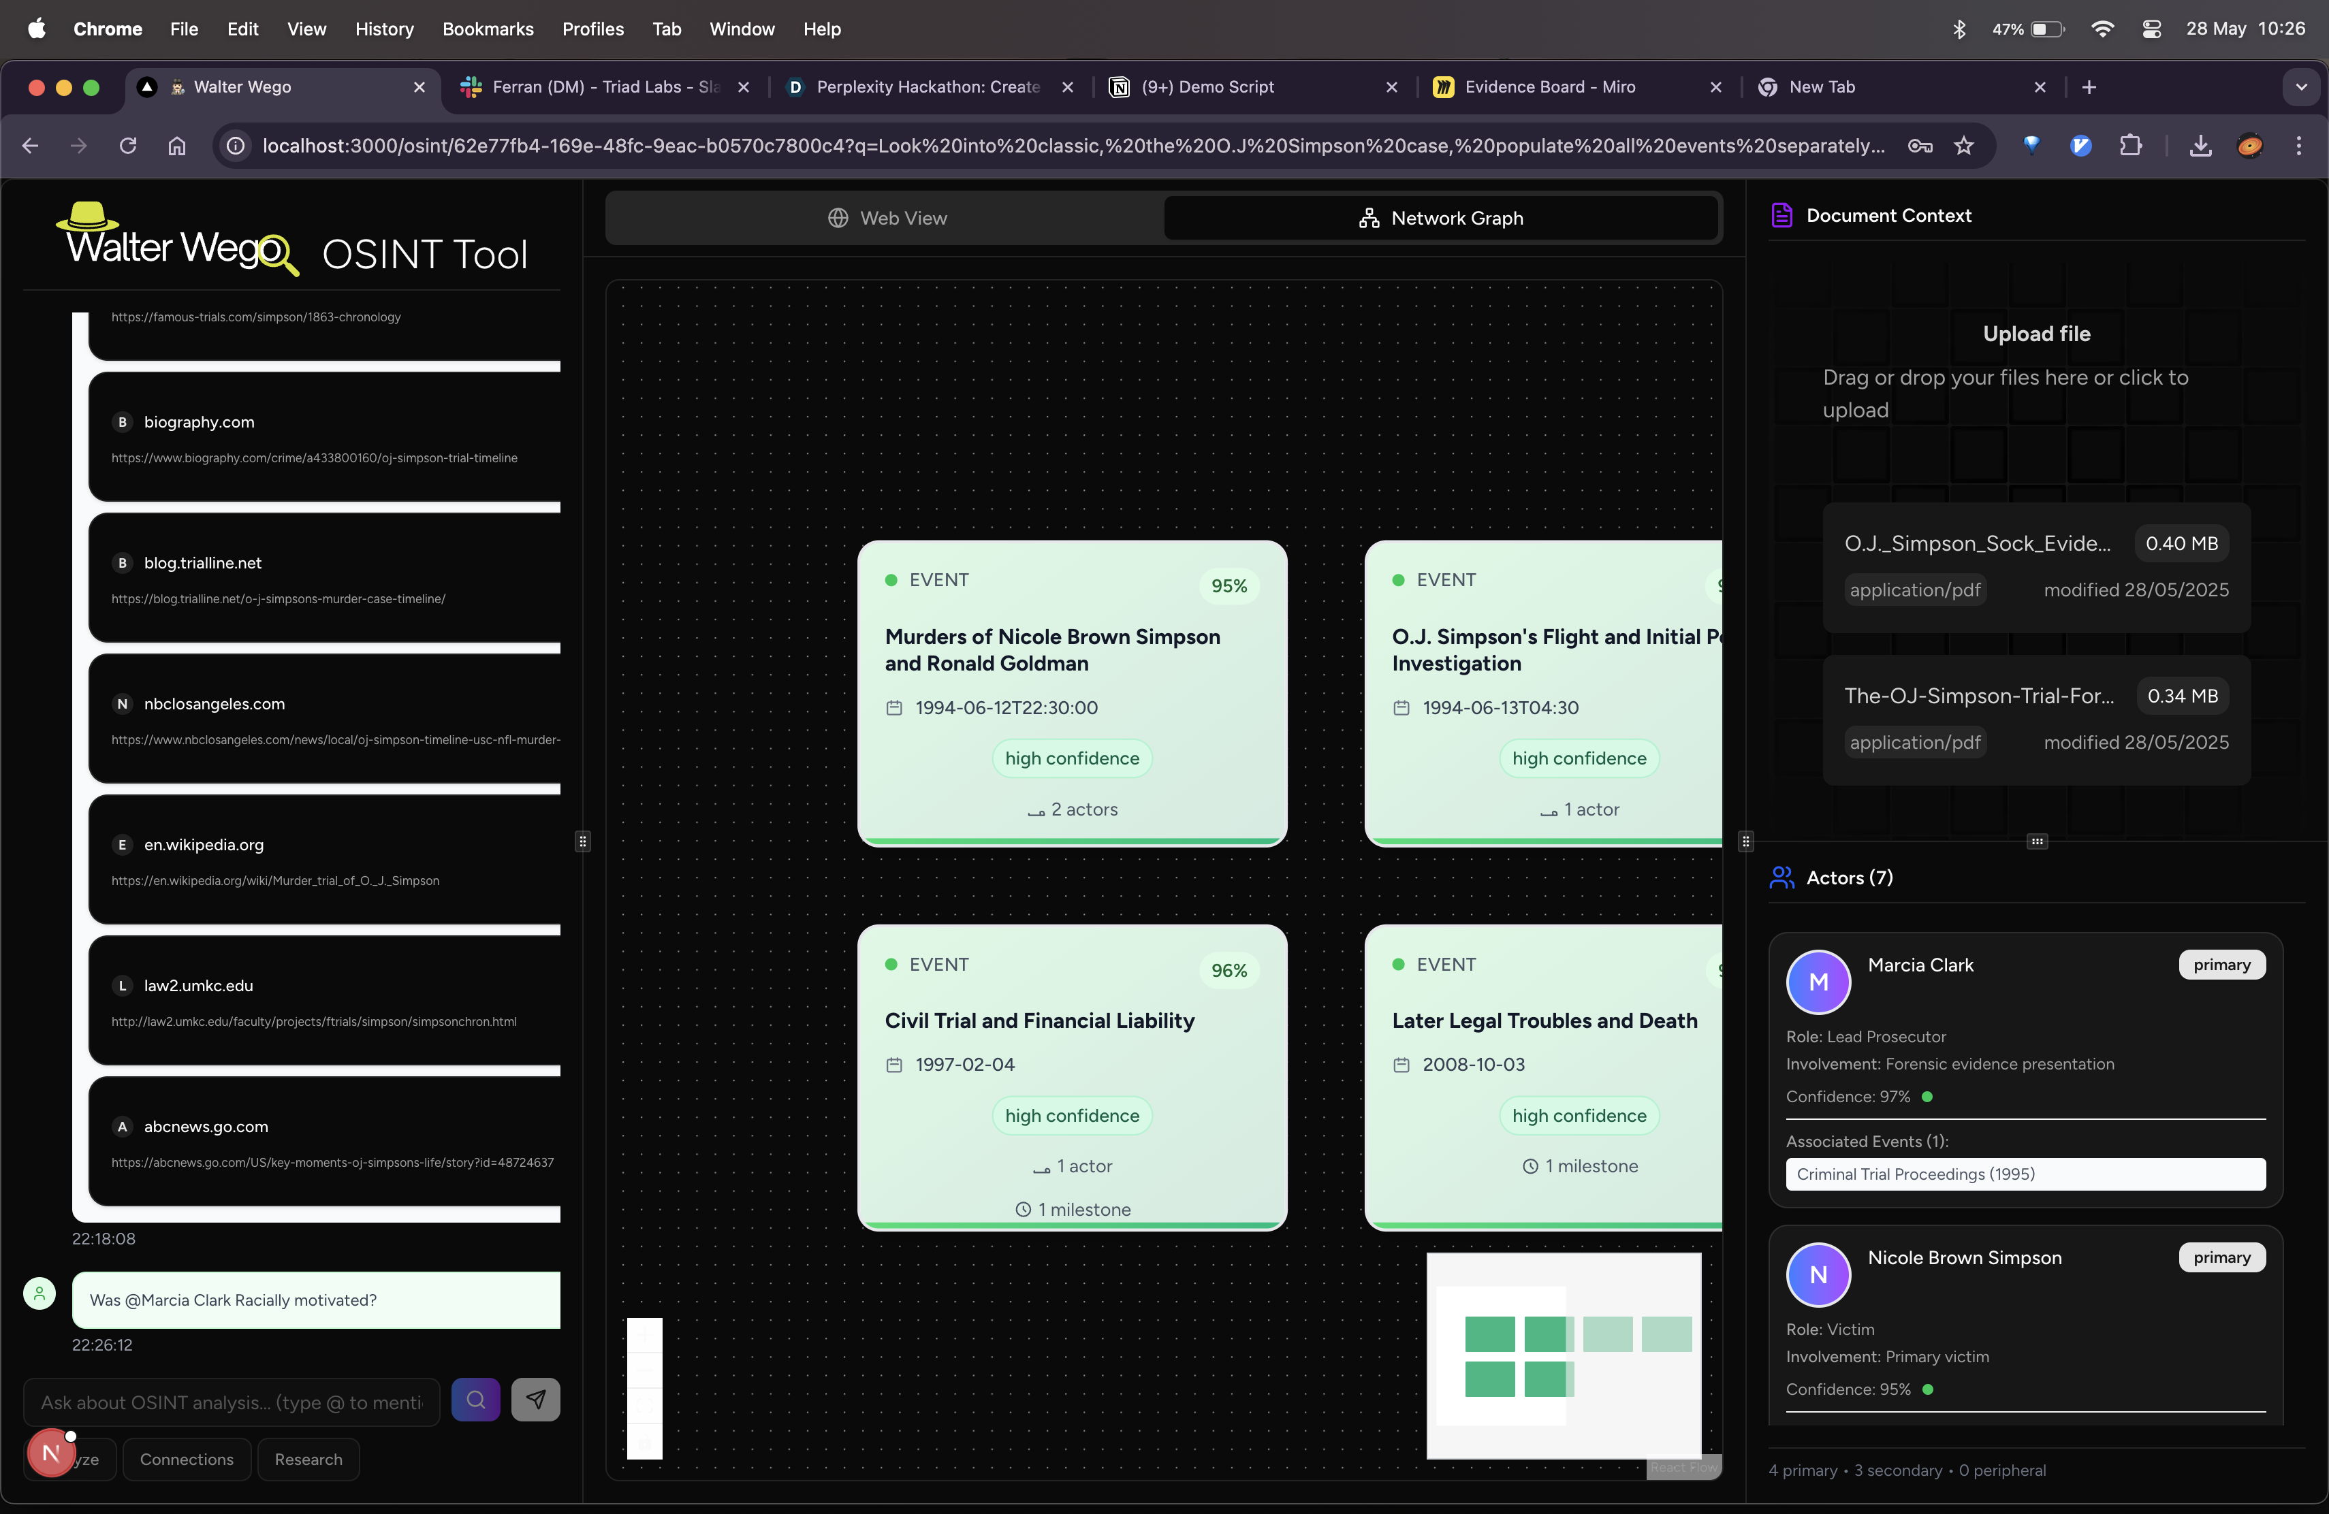The width and height of the screenshot is (2329, 1514).
Task: Click the graph minimap thumbnail
Action: pos(1563,1355)
